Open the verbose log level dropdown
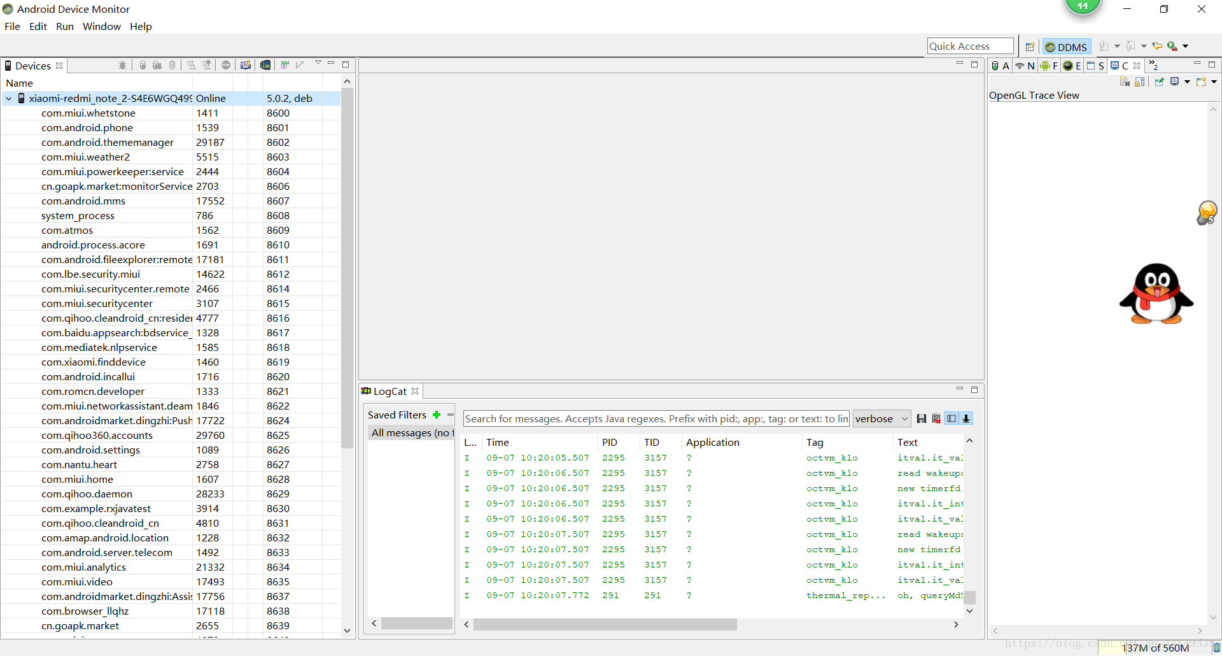This screenshot has height=656, width=1222. click(881, 418)
